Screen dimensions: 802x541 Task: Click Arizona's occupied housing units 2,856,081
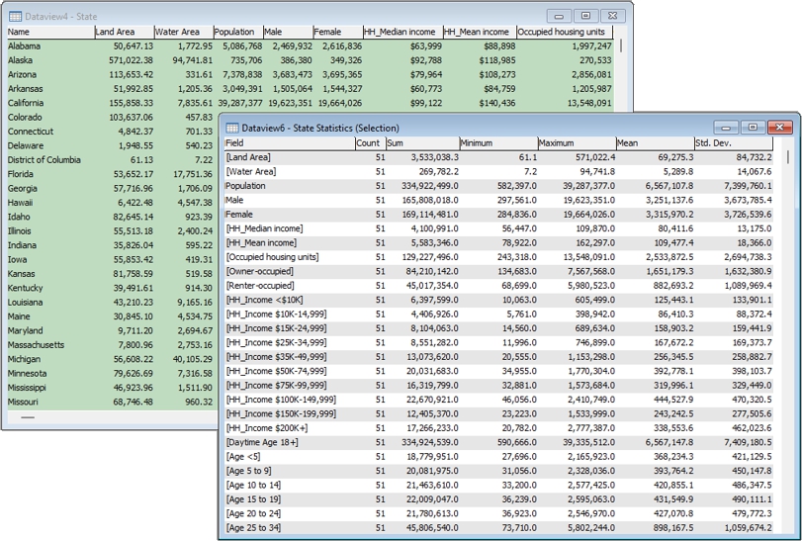[x=591, y=74]
